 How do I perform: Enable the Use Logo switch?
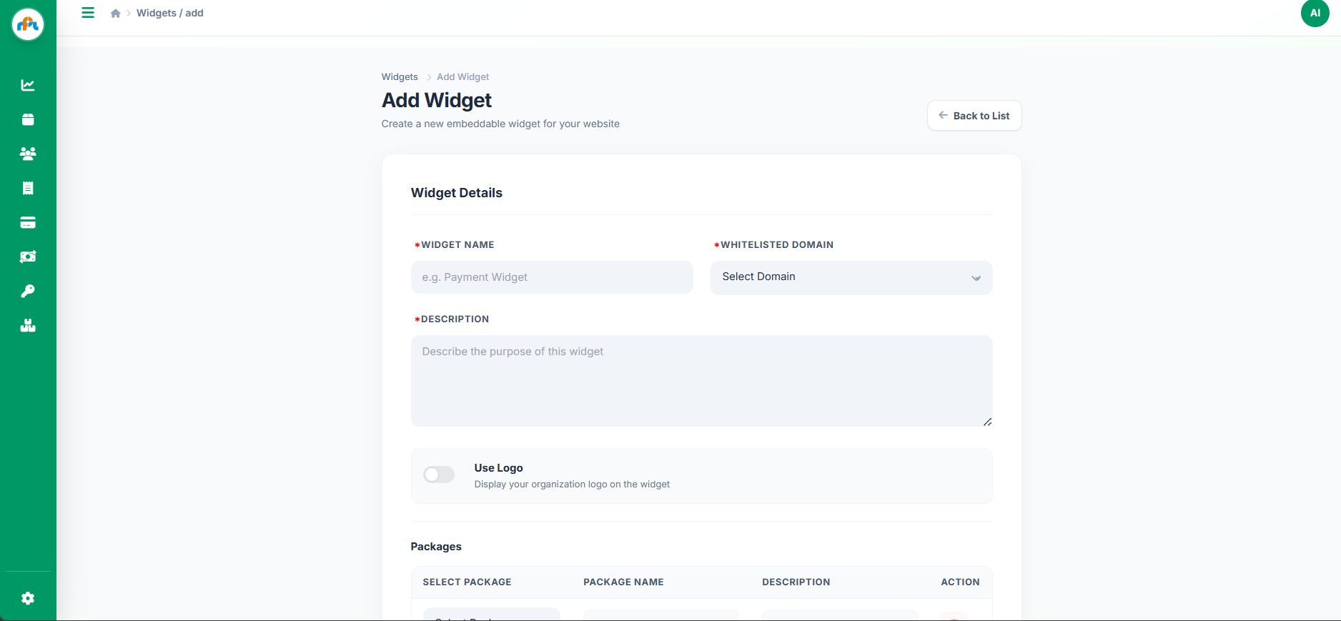pos(439,475)
